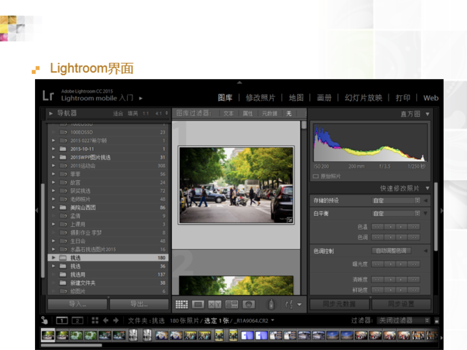Go forward with filmstrip right arrow
Screen dimensions: 467x350
coord(116,320)
